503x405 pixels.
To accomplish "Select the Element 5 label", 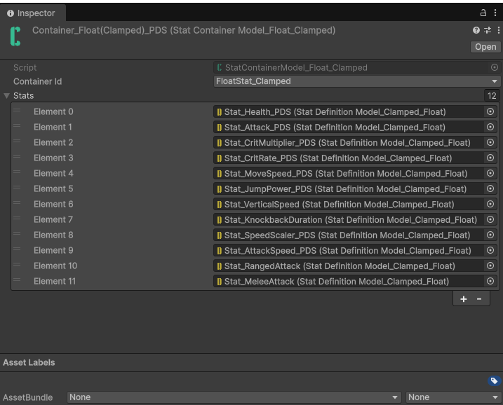I will (53, 188).
